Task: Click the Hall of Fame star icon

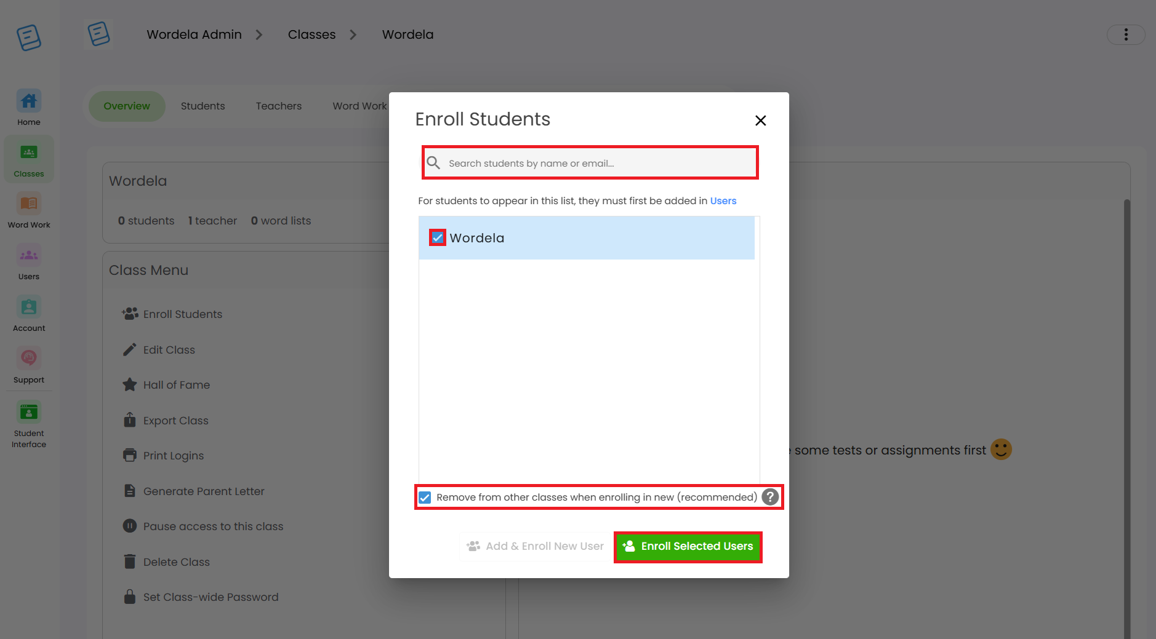Action: pos(129,385)
